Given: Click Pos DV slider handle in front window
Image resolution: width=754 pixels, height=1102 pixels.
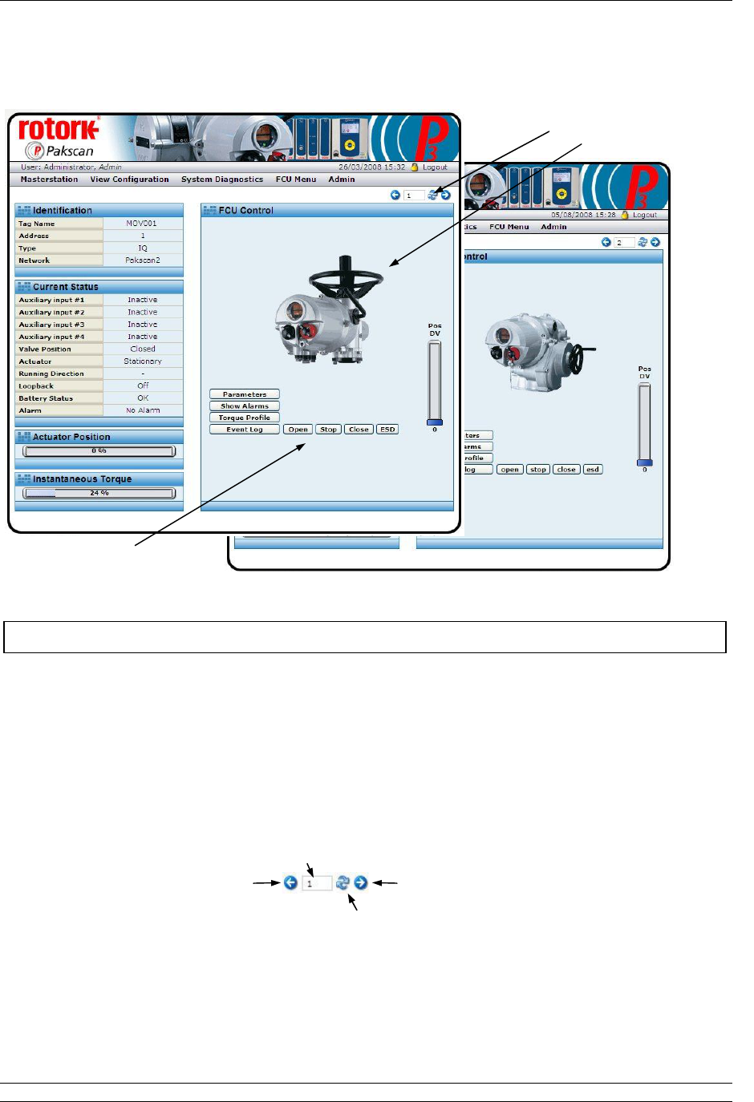Looking at the screenshot, I should point(435,422).
